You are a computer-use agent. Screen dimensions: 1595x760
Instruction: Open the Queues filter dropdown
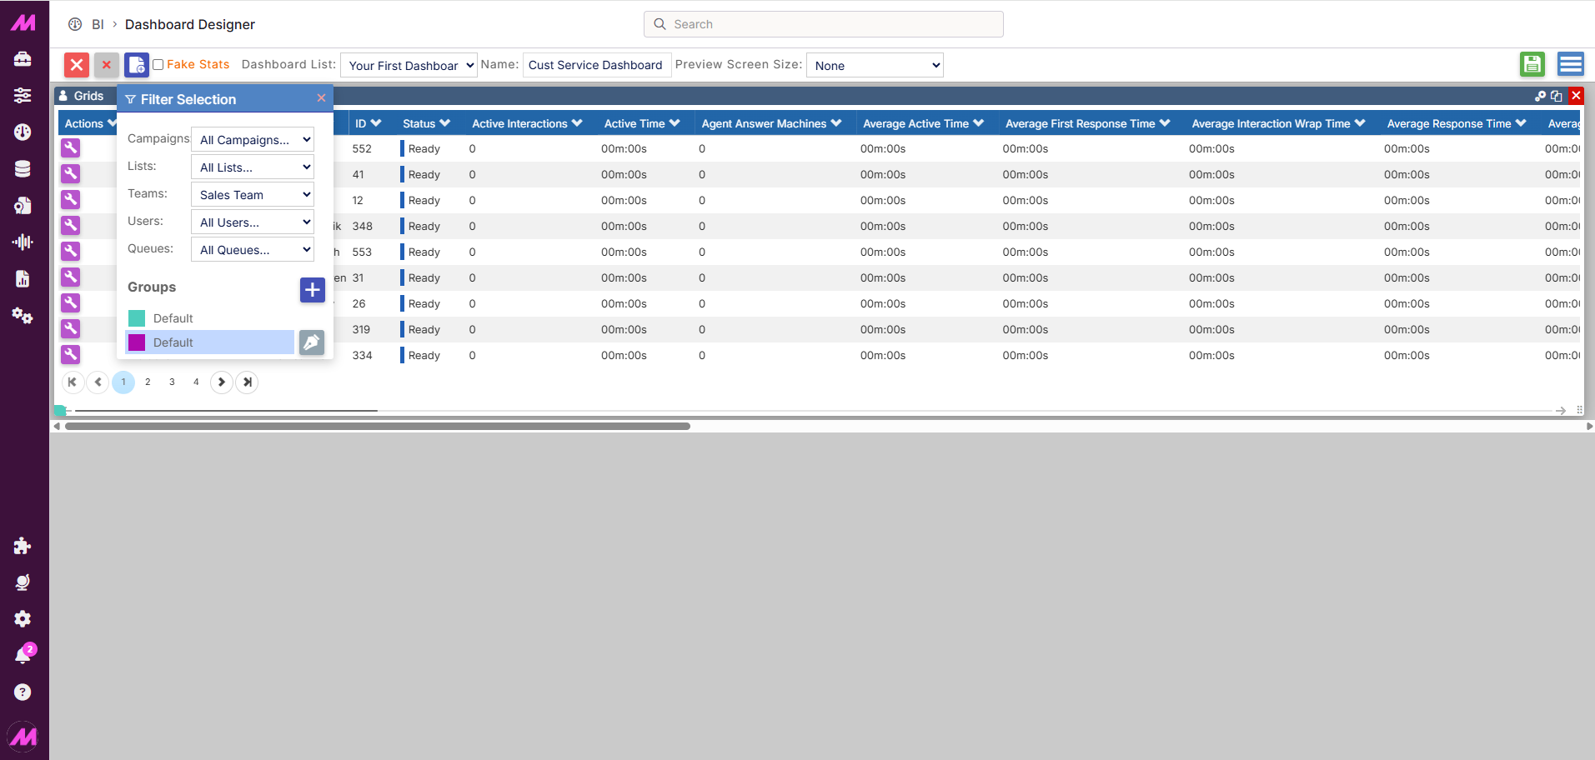[x=253, y=249]
